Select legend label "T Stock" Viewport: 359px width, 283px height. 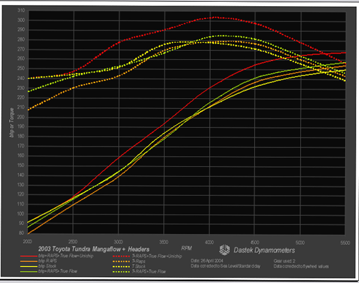point(139,266)
